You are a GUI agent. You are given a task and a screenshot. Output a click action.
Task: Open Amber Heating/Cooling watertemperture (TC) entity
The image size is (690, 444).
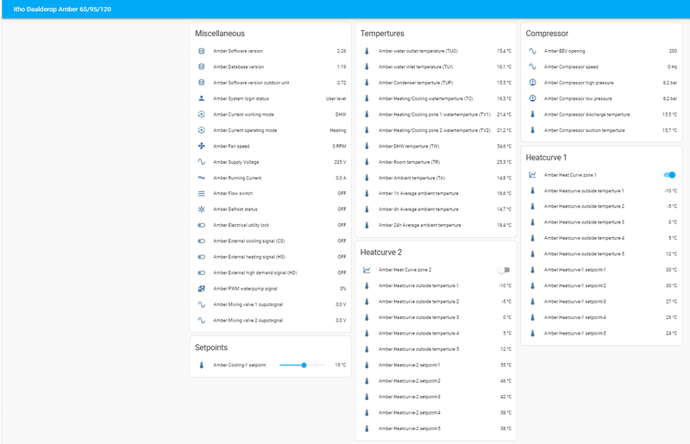436,98
